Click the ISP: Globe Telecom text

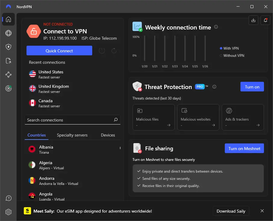[x=99, y=38]
